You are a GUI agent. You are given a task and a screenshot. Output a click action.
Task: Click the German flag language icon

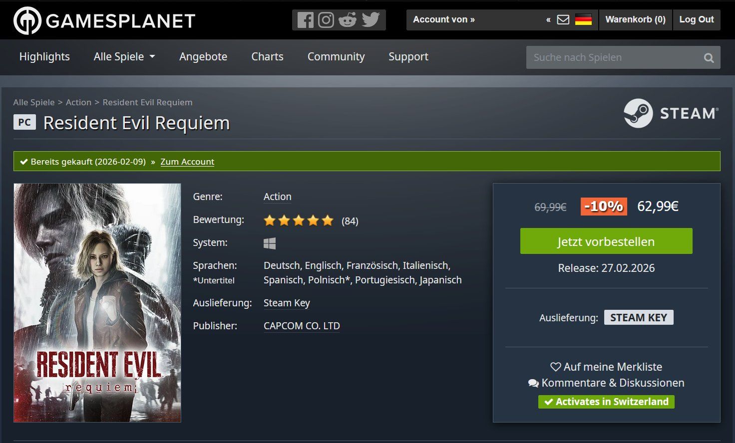583,20
